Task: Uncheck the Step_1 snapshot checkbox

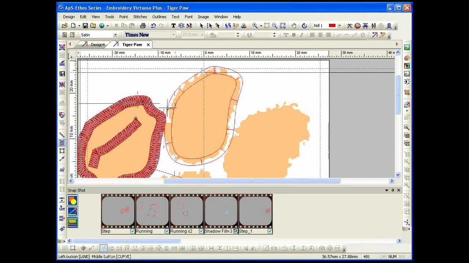Action: (x=270, y=231)
